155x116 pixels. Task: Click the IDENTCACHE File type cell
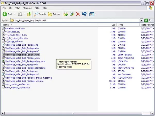(126, 68)
